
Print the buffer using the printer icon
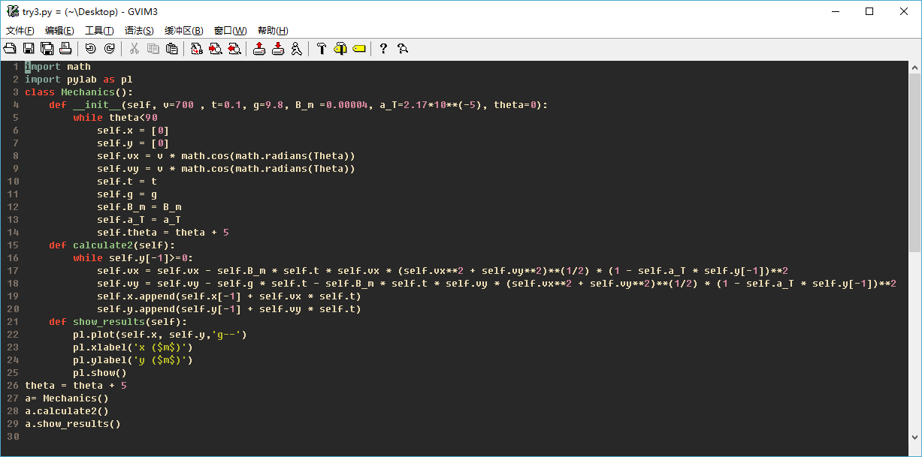tap(65, 49)
